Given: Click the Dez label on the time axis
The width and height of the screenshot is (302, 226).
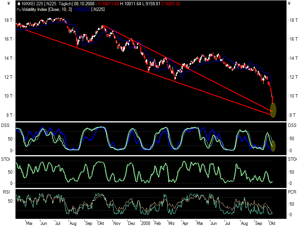Looking at the screenshot, I should coord(131,223).
